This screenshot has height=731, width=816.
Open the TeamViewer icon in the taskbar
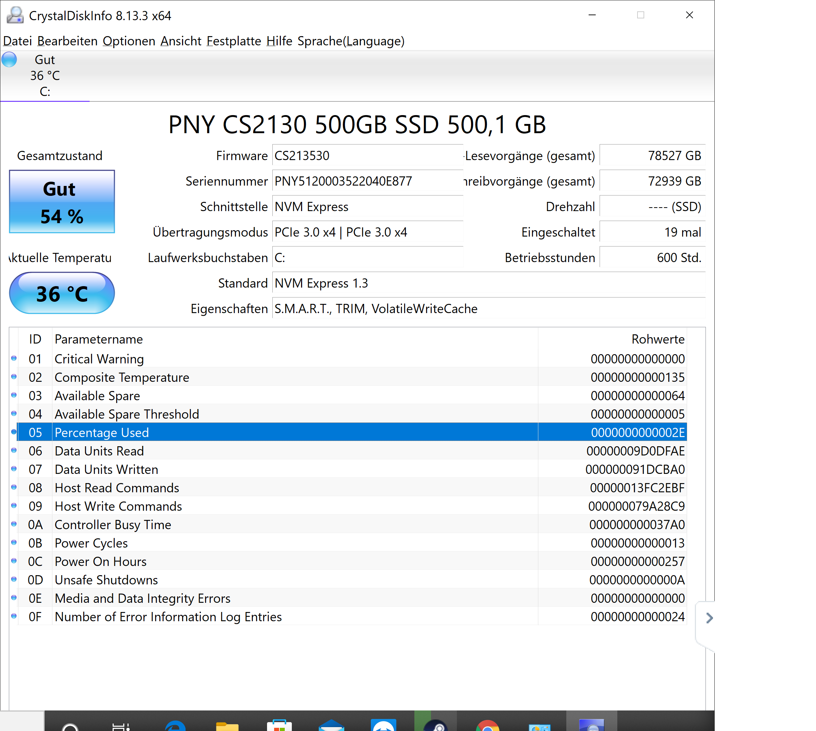(384, 725)
